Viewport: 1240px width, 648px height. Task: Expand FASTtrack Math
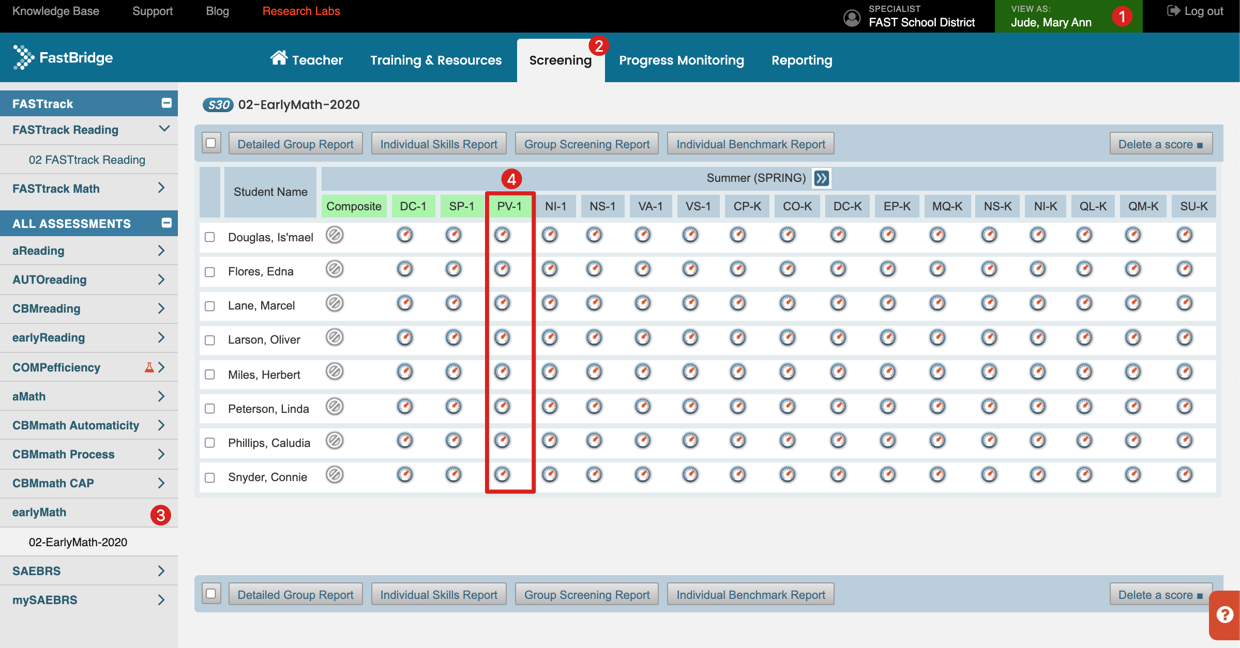161,188
